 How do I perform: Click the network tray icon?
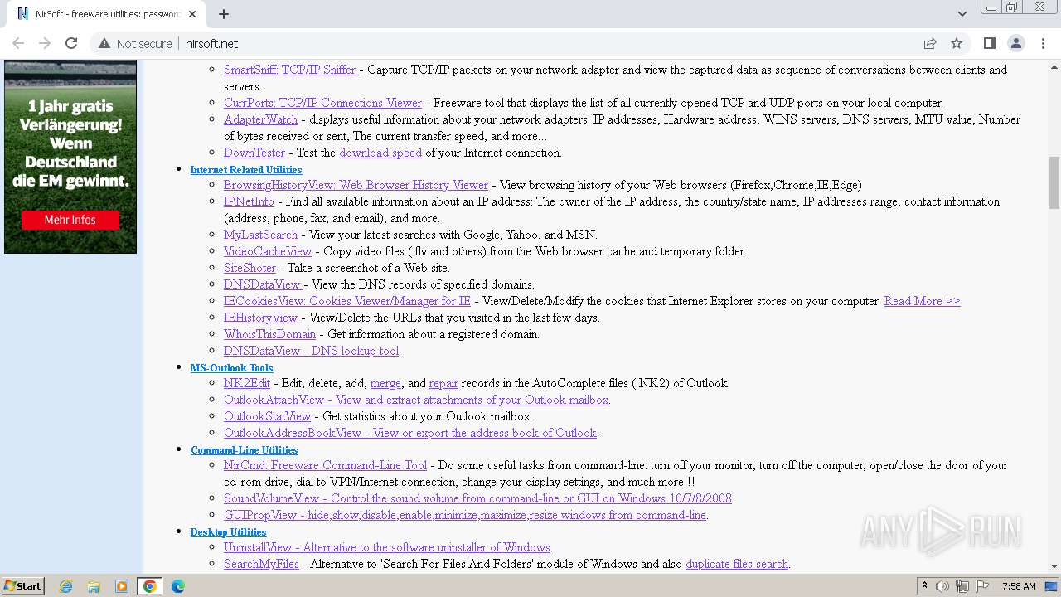point(962,586)
